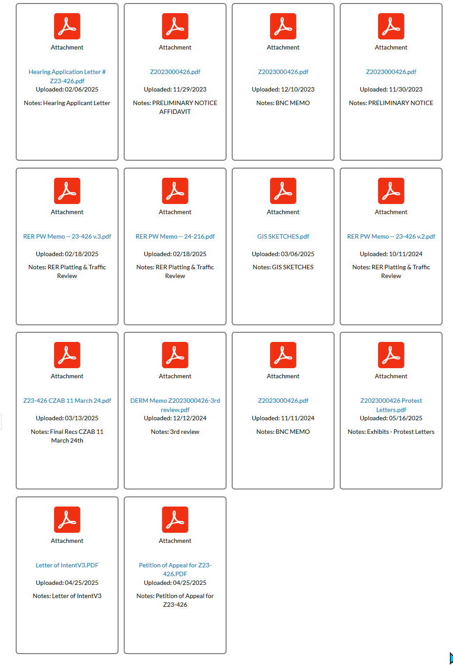Image resolution: width=453 pixels, height=665 pixels.
Task: Open RER PW Memo -- 24-216.pdf link
Action: coord(175,236)
